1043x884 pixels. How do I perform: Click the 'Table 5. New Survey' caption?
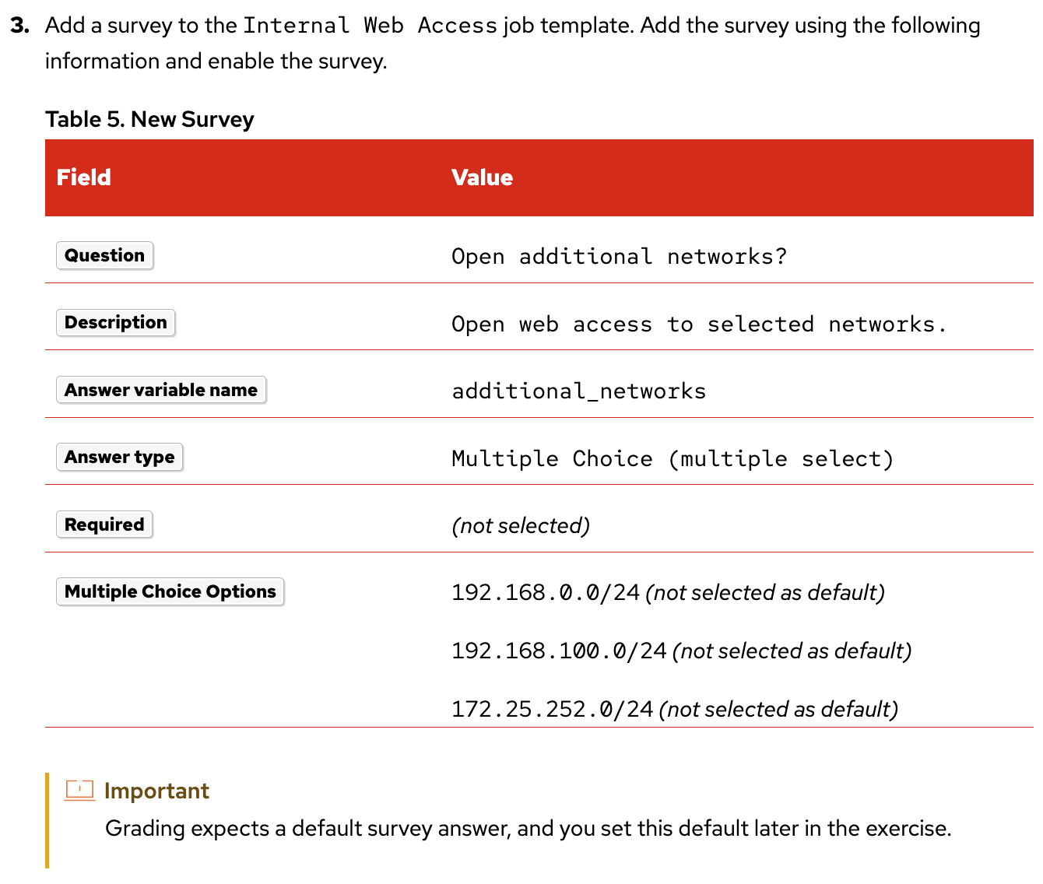tap(149, 119)
